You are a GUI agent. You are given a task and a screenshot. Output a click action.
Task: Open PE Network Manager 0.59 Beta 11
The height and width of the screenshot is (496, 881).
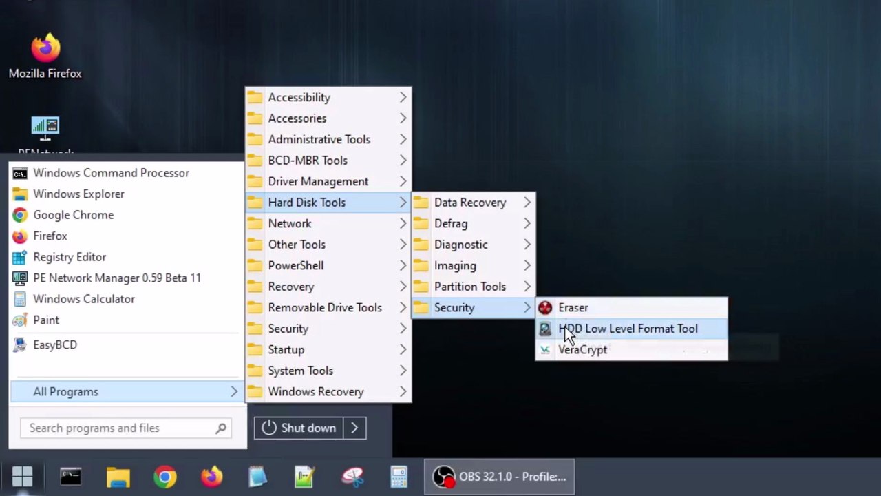127,278
